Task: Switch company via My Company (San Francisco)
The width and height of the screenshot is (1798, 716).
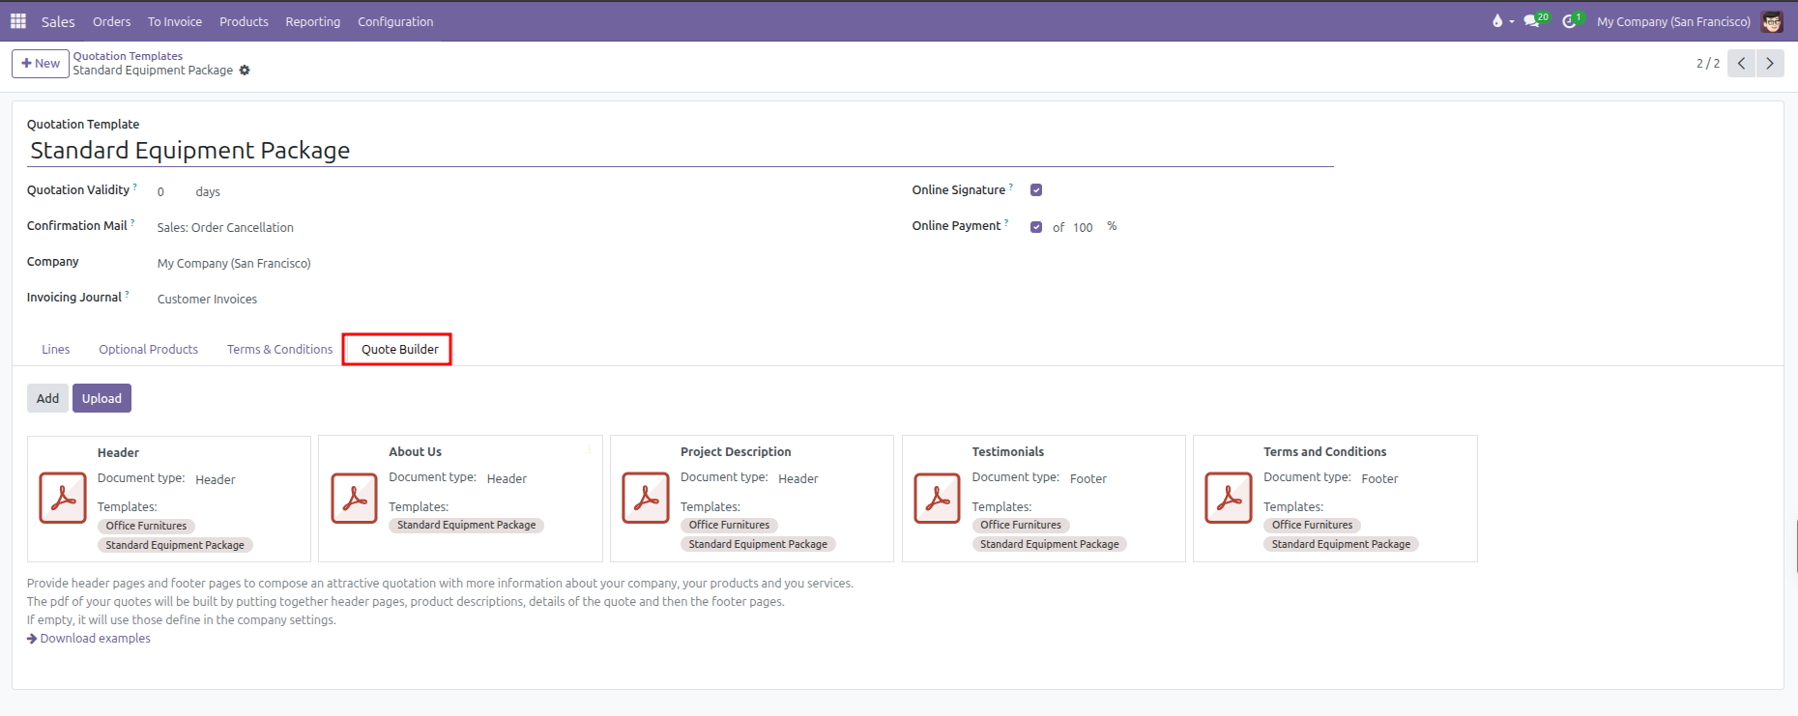Action: coord(1673,21)
